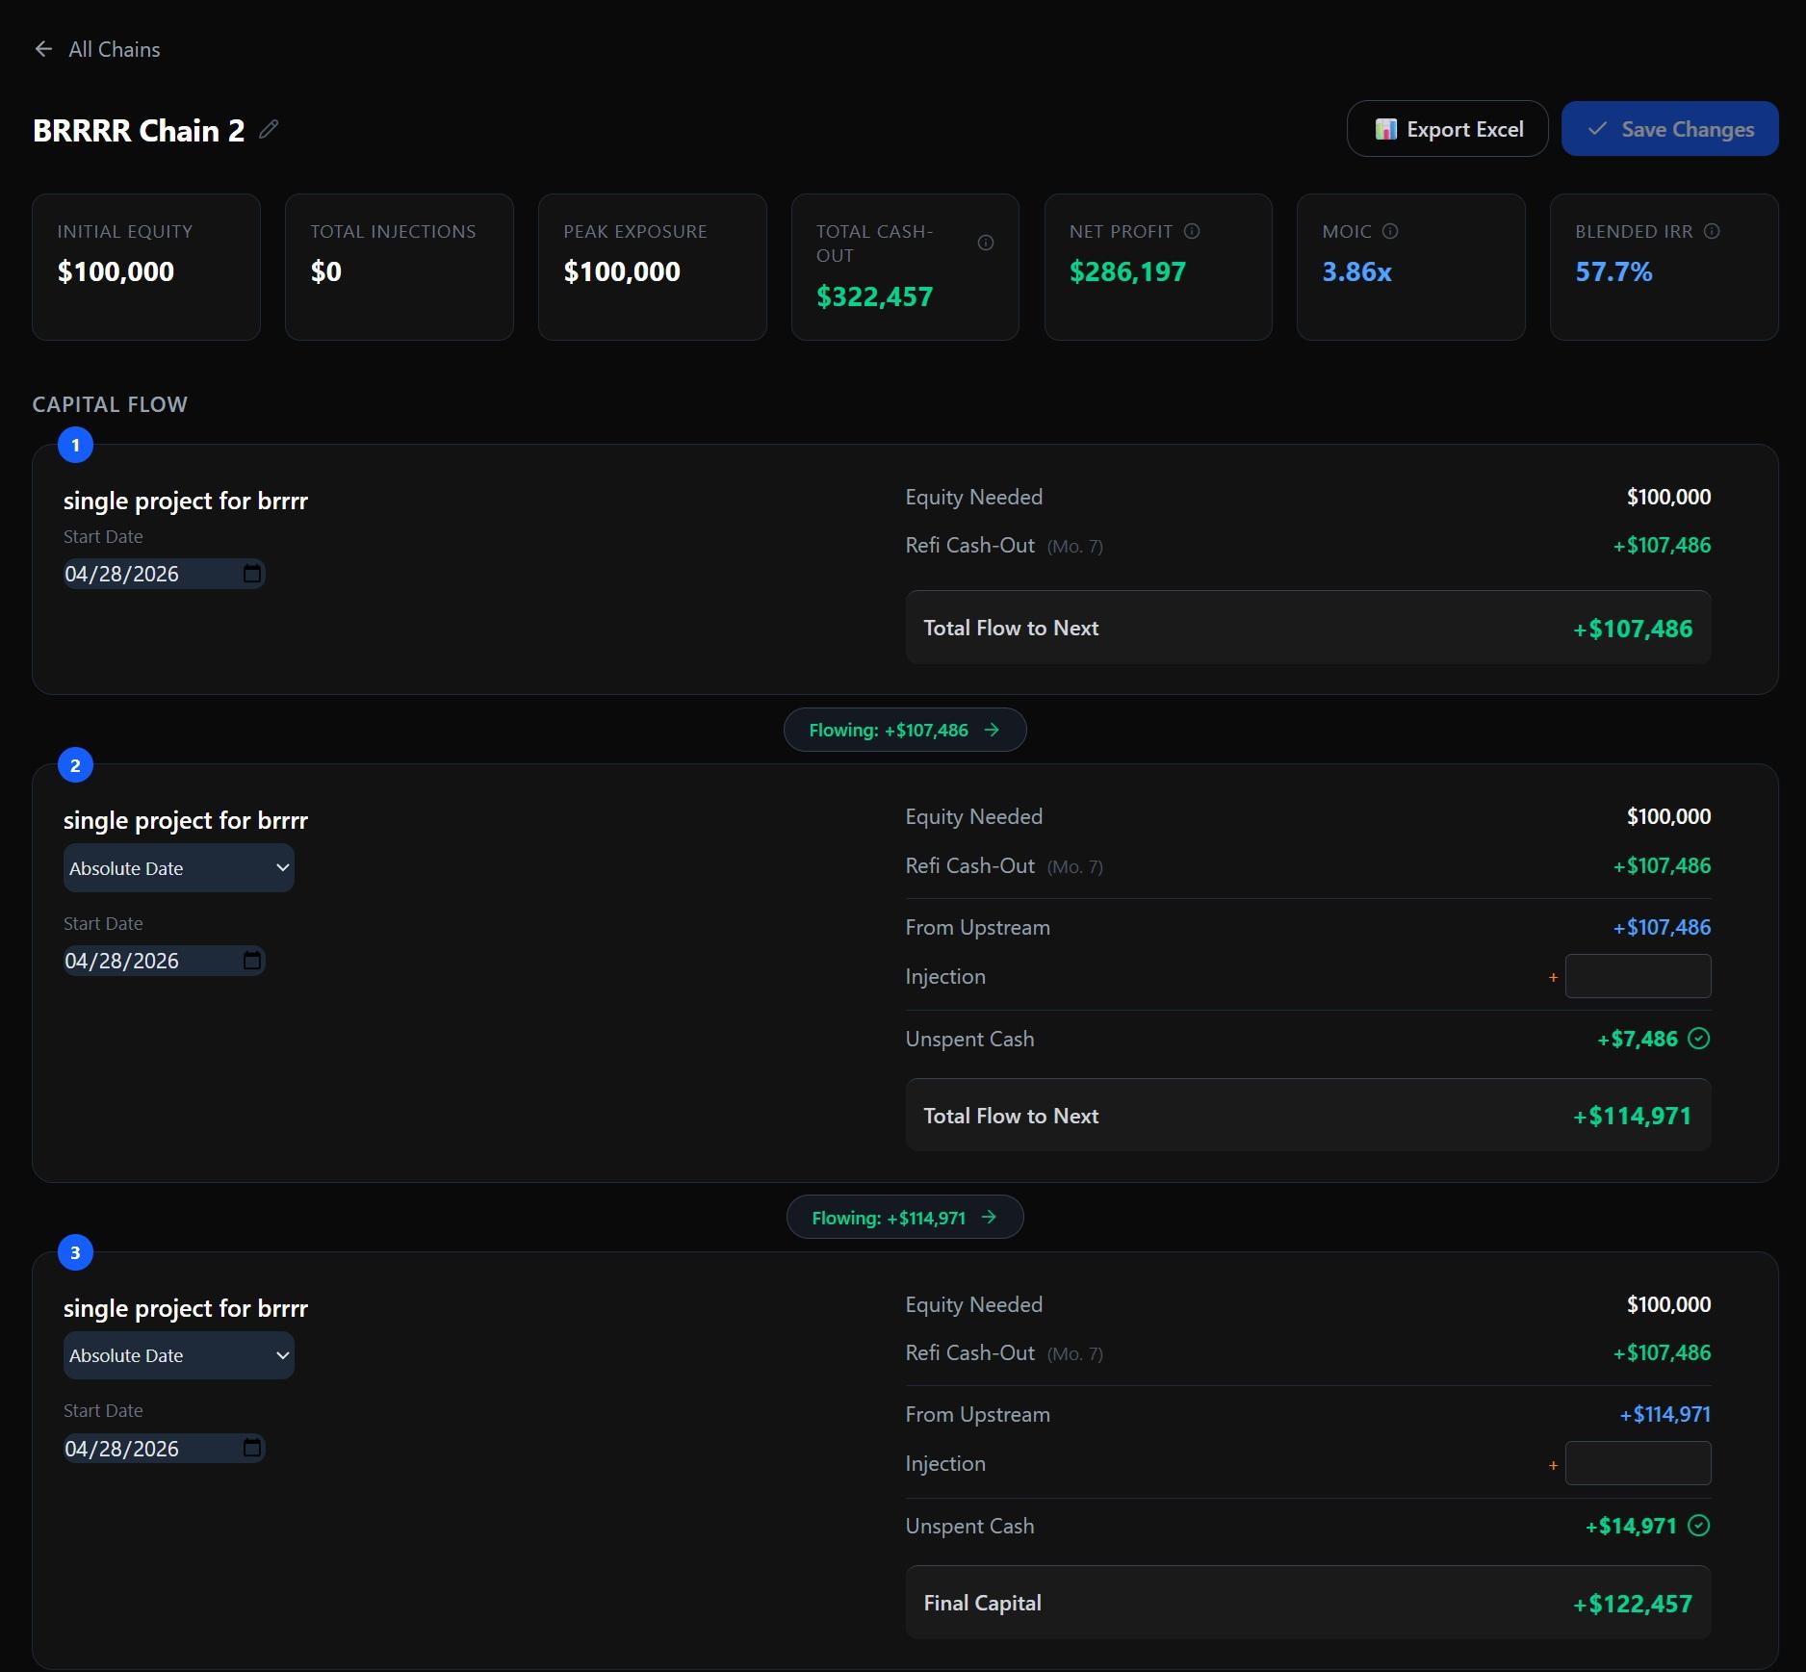Click Save Changes button
Screen dimensions: 1806x1672
pos(1669,129)
